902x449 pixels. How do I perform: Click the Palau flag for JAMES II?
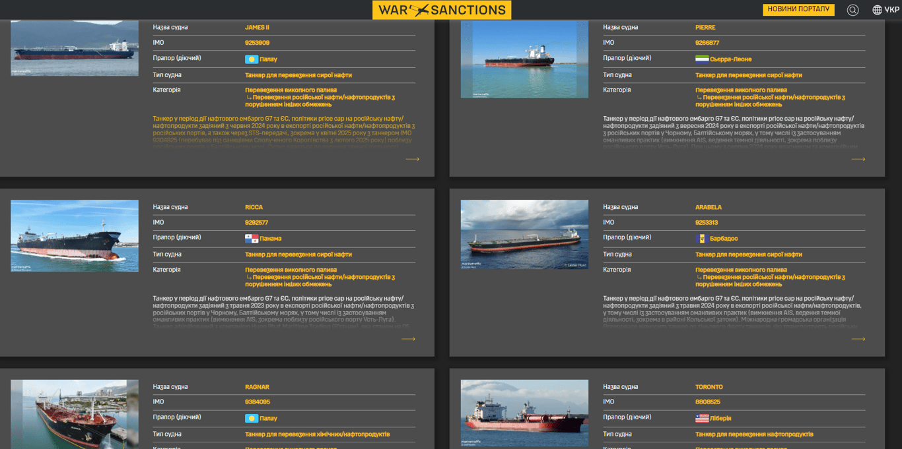pyautogui.click(x=252, y=59)
